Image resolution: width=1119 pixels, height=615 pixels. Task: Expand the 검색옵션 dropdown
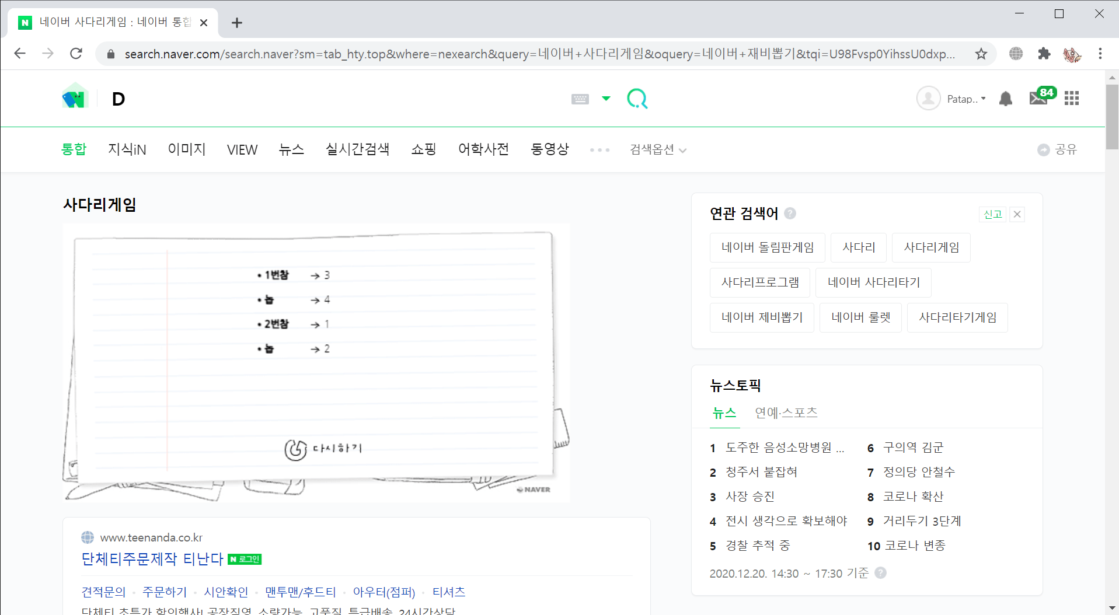click(658, 150)
